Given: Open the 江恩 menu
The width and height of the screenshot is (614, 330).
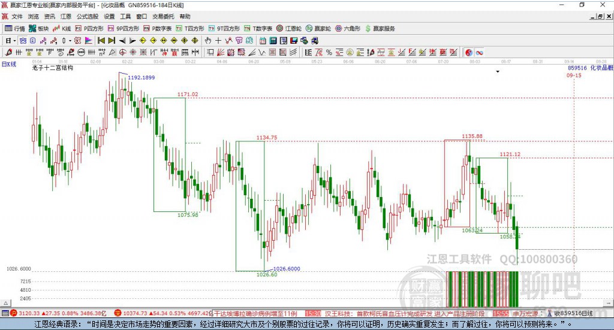Looking at the screenshot, I should pos(66,16).
